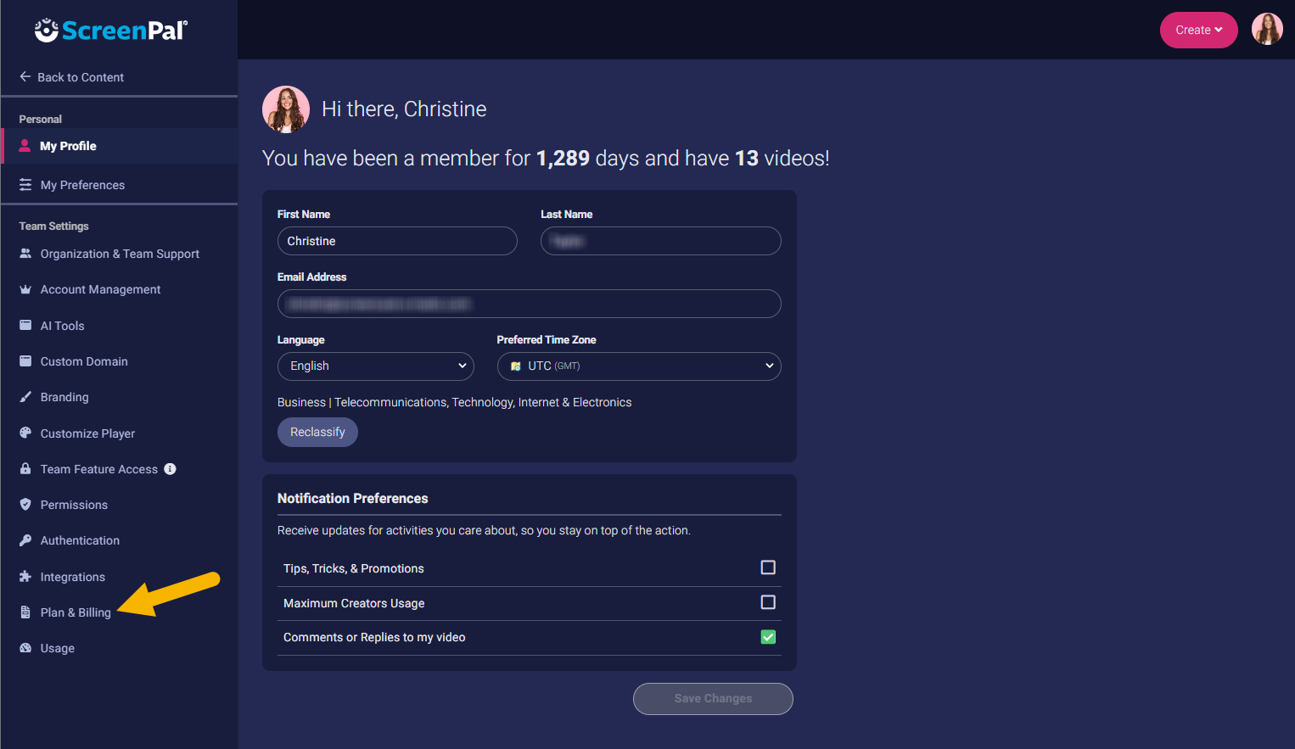
Task: Click the gauge icon for Usage
Action: (25, 648)
